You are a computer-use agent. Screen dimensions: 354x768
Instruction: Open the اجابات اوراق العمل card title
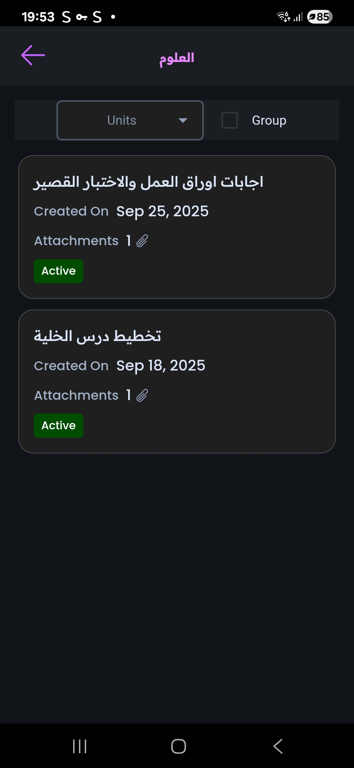(148, 182)
